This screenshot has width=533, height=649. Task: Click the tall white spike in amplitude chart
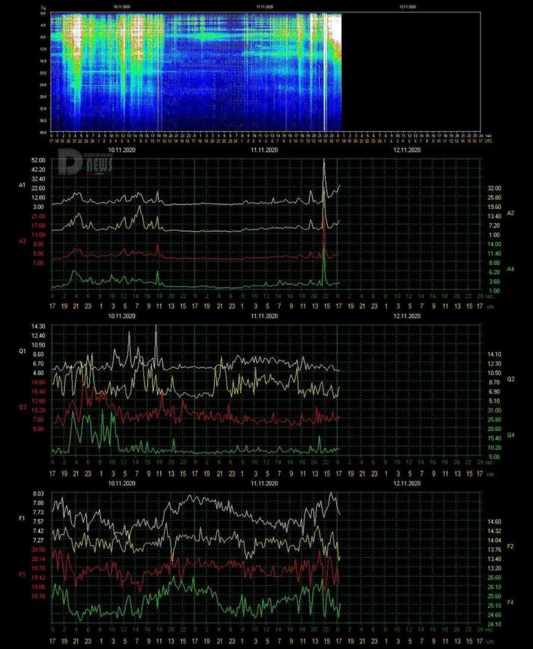click(324, 166)
